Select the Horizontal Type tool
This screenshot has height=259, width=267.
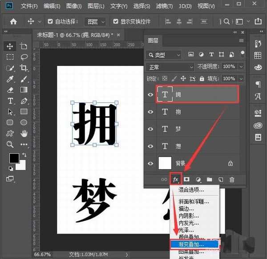pyautogui.click(x=10, y=101)
